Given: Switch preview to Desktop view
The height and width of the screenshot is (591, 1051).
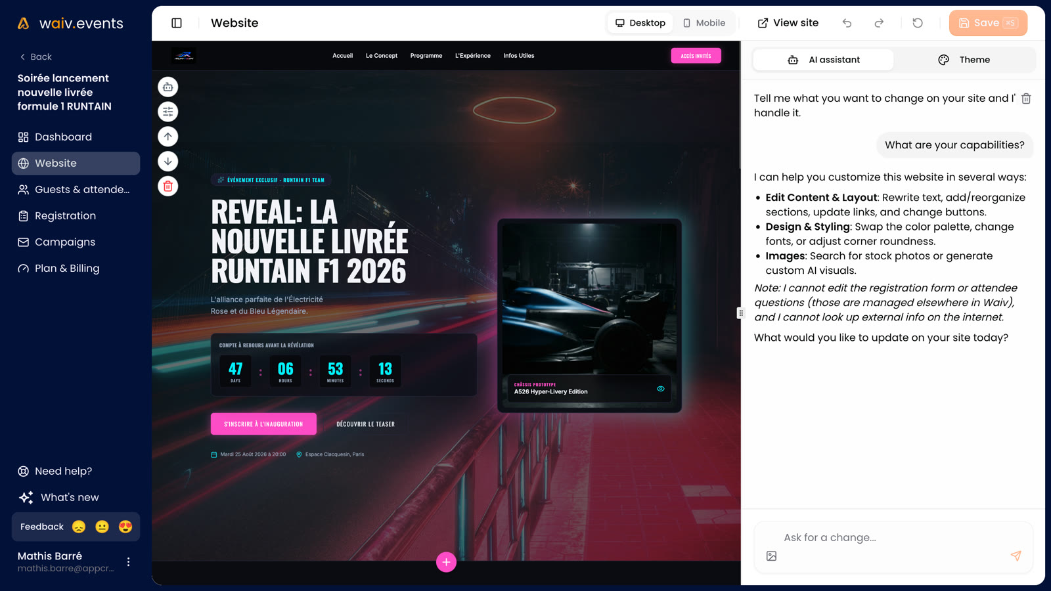Looking at the screenshot, I should pos(640,23).
